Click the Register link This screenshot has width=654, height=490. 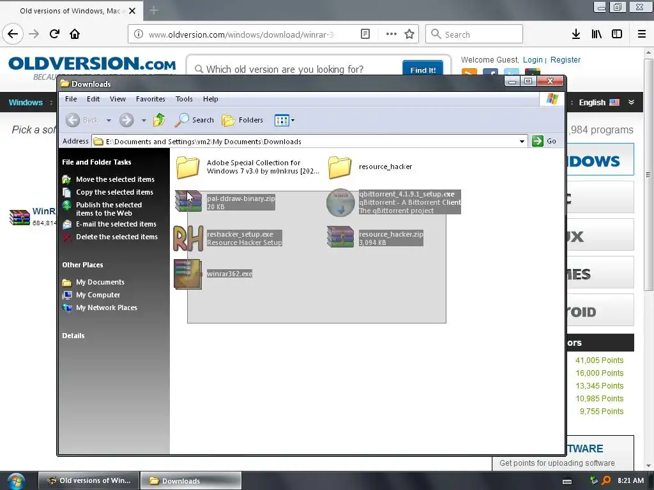[x=565, y=60]
